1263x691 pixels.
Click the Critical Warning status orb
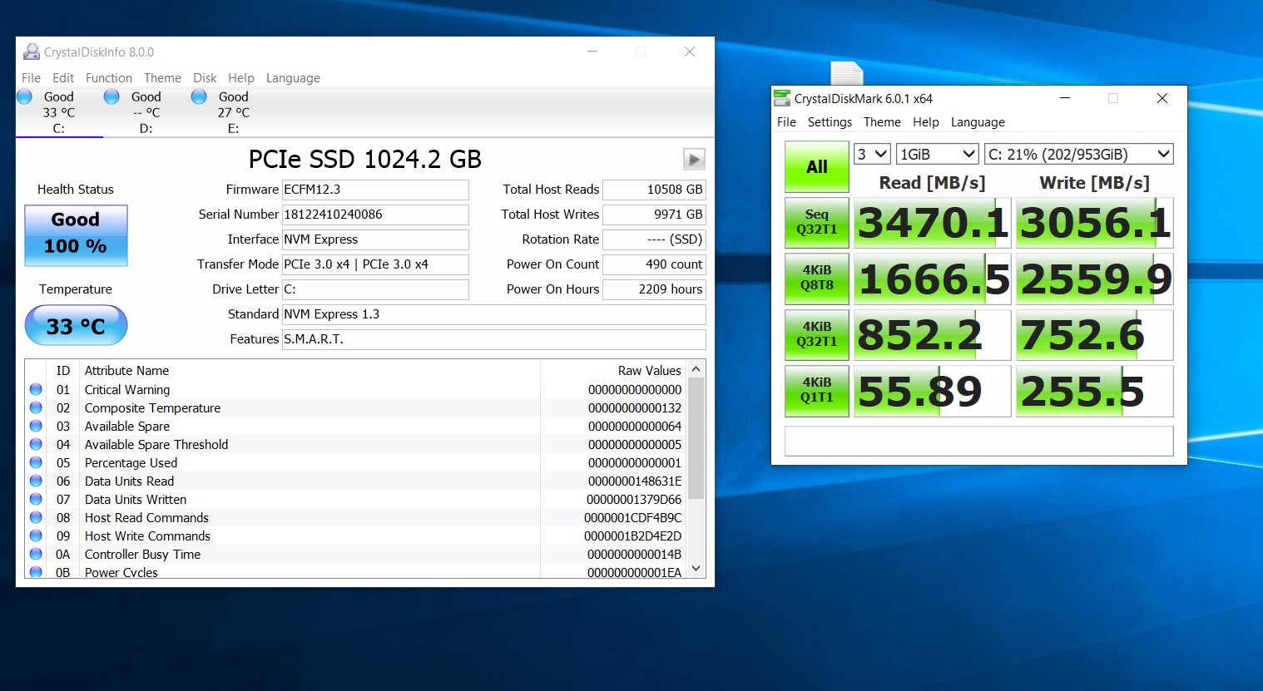36,389
